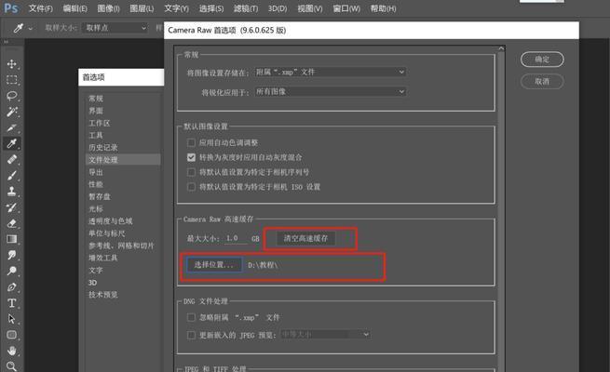Image resolution: width=610 pixels, height=372 pixels.
Task: Select the Crop tool in toolbar
Action: 12,127
